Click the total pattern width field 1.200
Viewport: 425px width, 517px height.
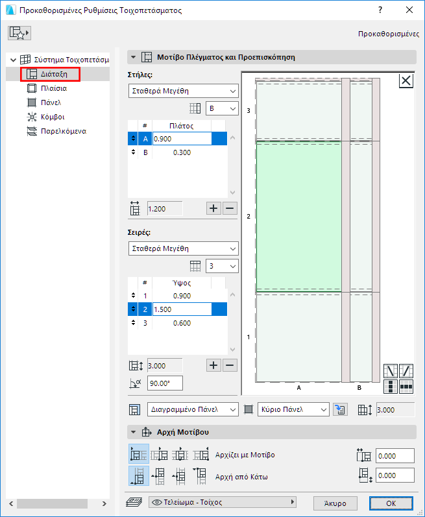(x=165, y=209)
